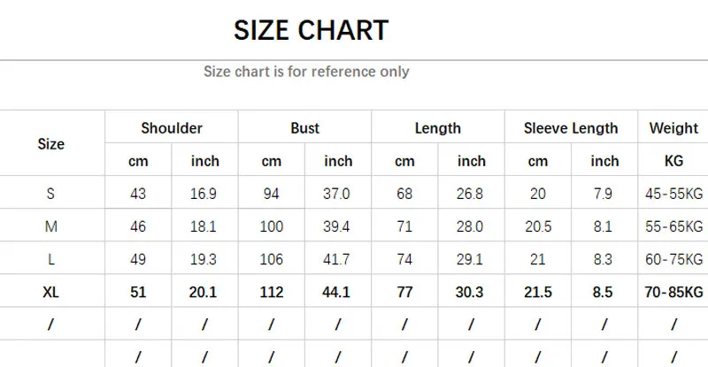Select the Size column header
This screenshot has width=708, height=367.
pyautogui.click(x=51, y=143)
